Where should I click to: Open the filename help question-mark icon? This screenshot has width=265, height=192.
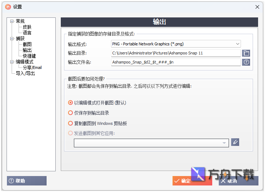click(x=246, y=62)
